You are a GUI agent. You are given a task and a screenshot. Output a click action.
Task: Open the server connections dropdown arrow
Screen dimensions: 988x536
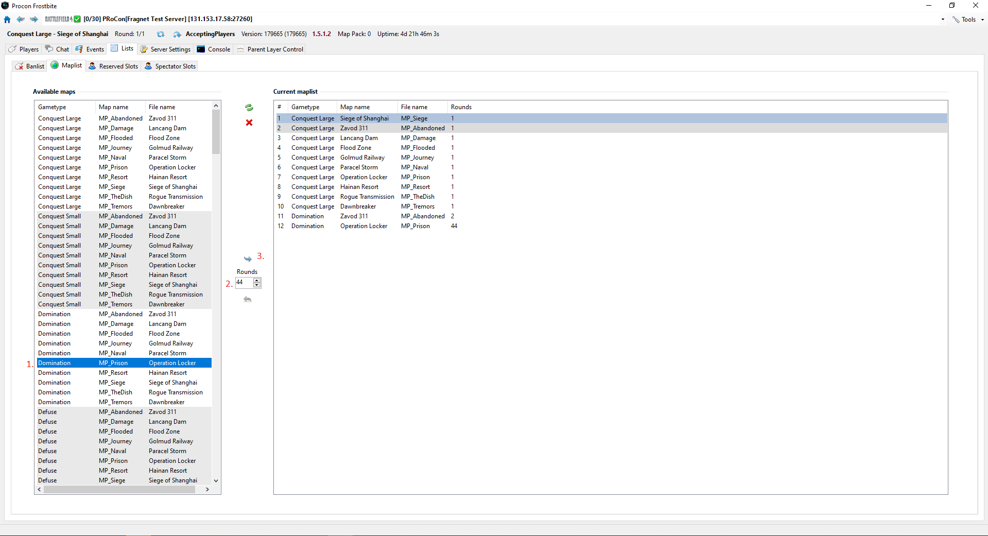(x=943, y=20)
